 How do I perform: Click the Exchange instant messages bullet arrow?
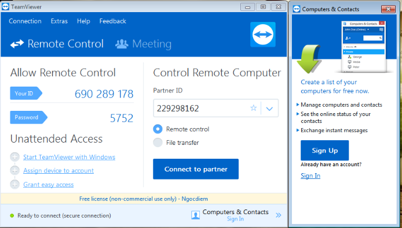[298, 130]
